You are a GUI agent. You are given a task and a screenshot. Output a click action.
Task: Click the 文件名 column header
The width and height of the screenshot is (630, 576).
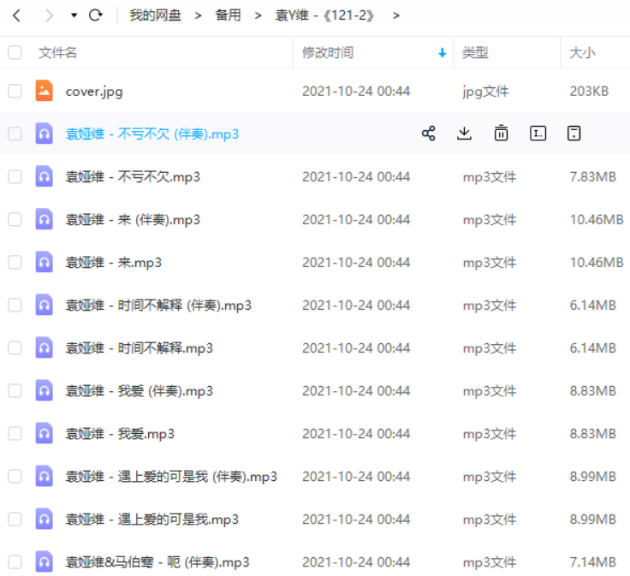click(x=57, y=53)
